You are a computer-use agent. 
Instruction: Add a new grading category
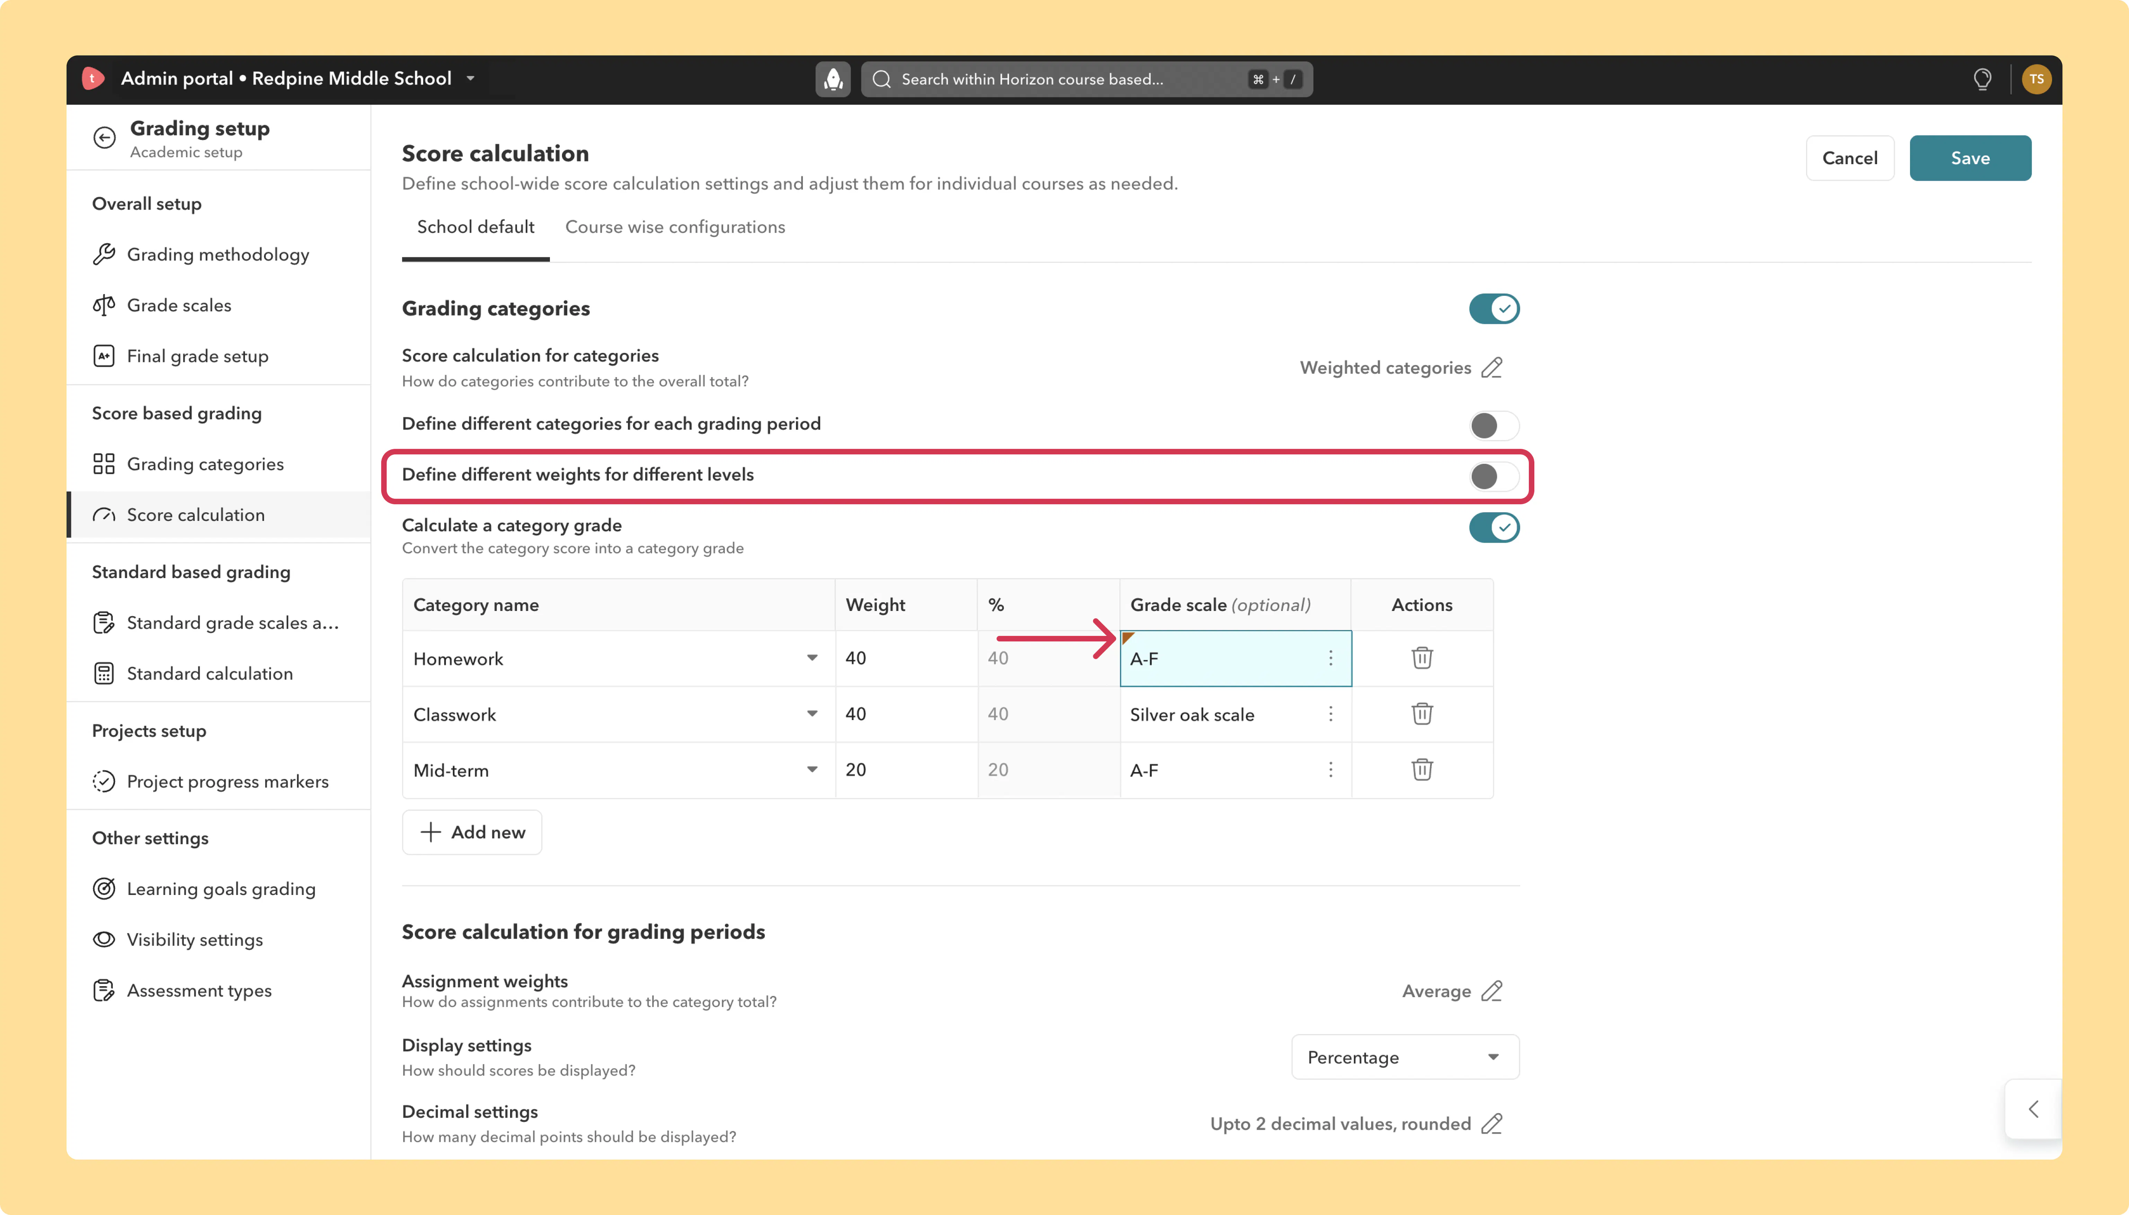(472, 832)
